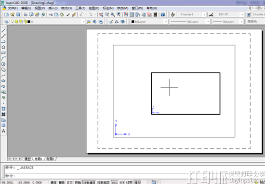Image resolution: width=265 pixels, height=184 pixels.
Task: Select the Multiline Text A tool
Action: pos(3,131)
